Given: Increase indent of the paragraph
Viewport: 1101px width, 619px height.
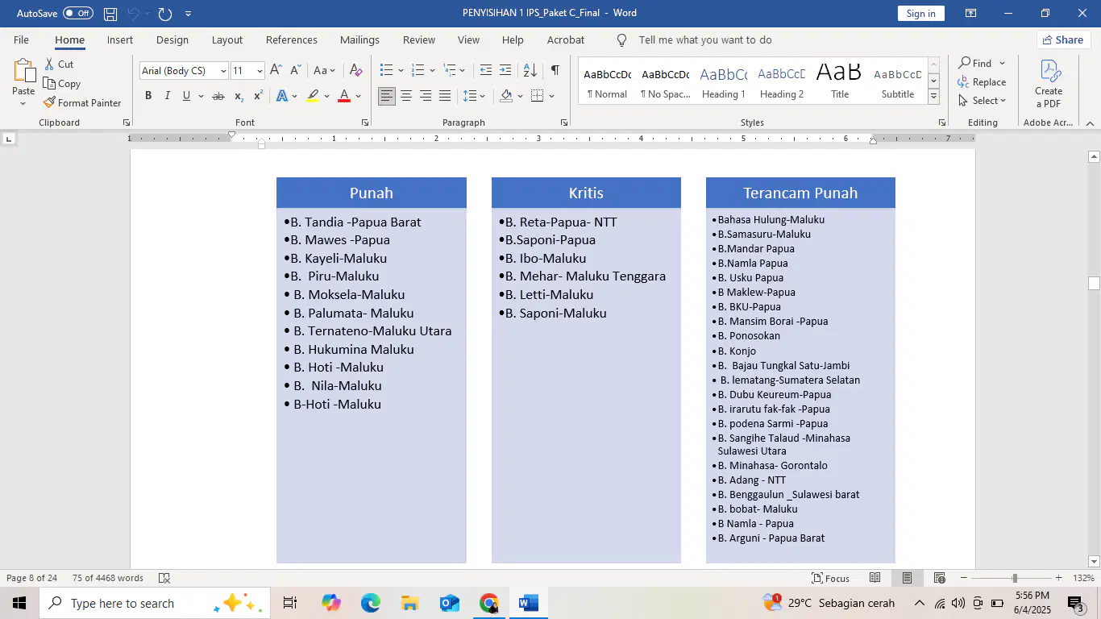Looking at the screenshot, I should coord(505,70).
